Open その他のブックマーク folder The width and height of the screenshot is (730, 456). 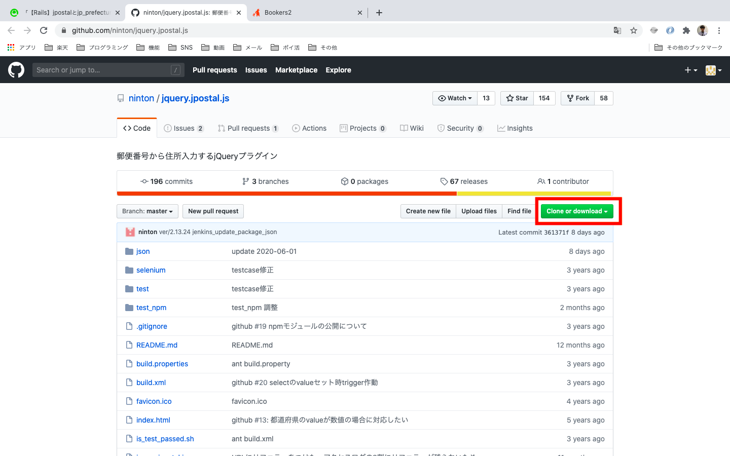point(688,48)
